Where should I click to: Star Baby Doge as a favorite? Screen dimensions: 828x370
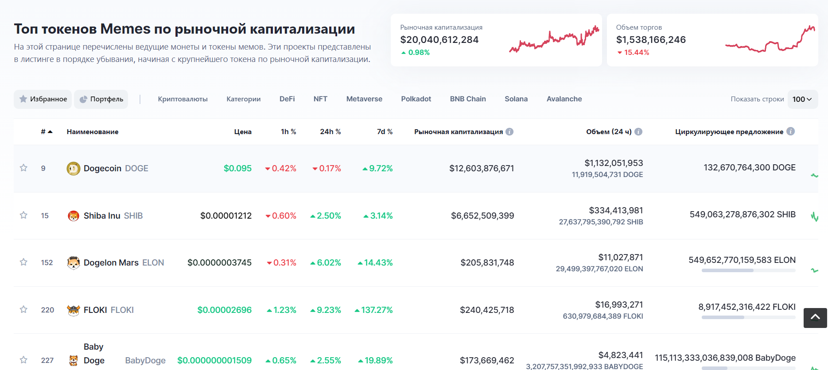tap(23, 360)
